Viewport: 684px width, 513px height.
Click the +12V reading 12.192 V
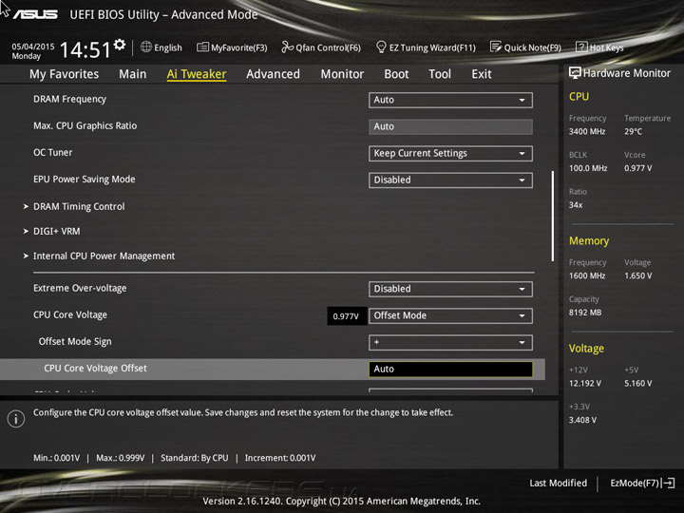click(x=585, y=383)
